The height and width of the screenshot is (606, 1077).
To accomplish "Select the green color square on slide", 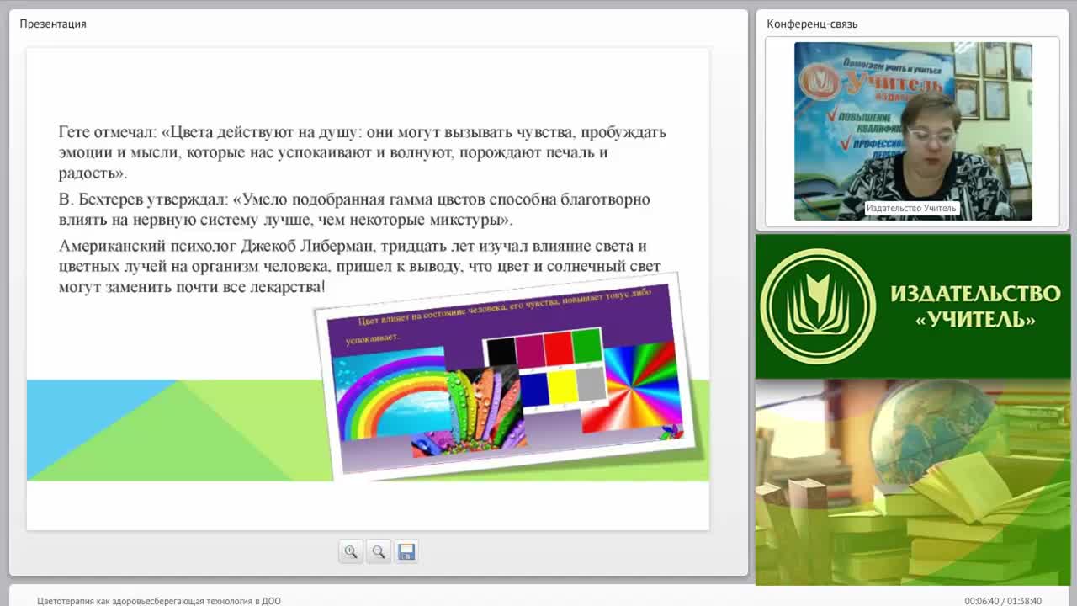I will 586,344.
